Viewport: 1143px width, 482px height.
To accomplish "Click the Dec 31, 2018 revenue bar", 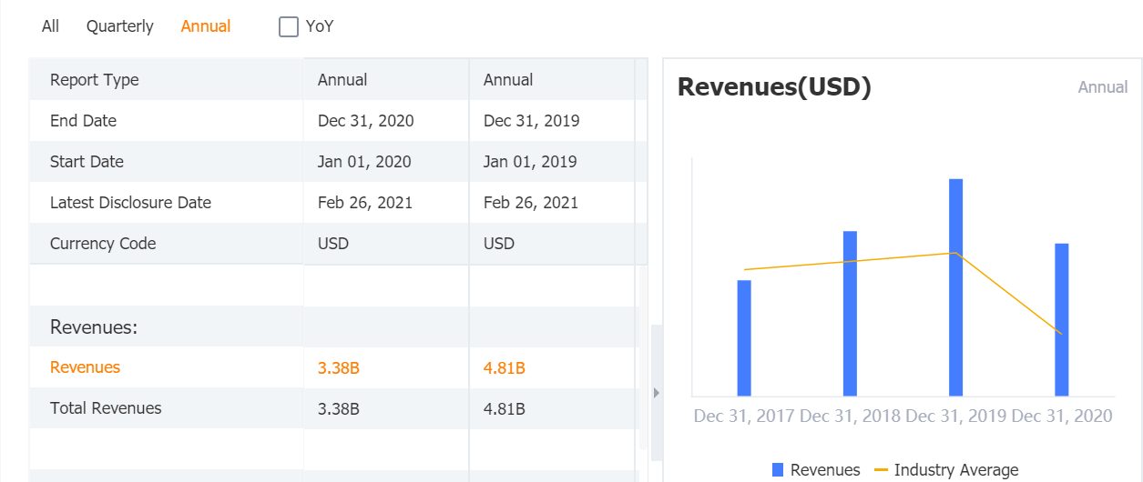I will click(850, 314).
